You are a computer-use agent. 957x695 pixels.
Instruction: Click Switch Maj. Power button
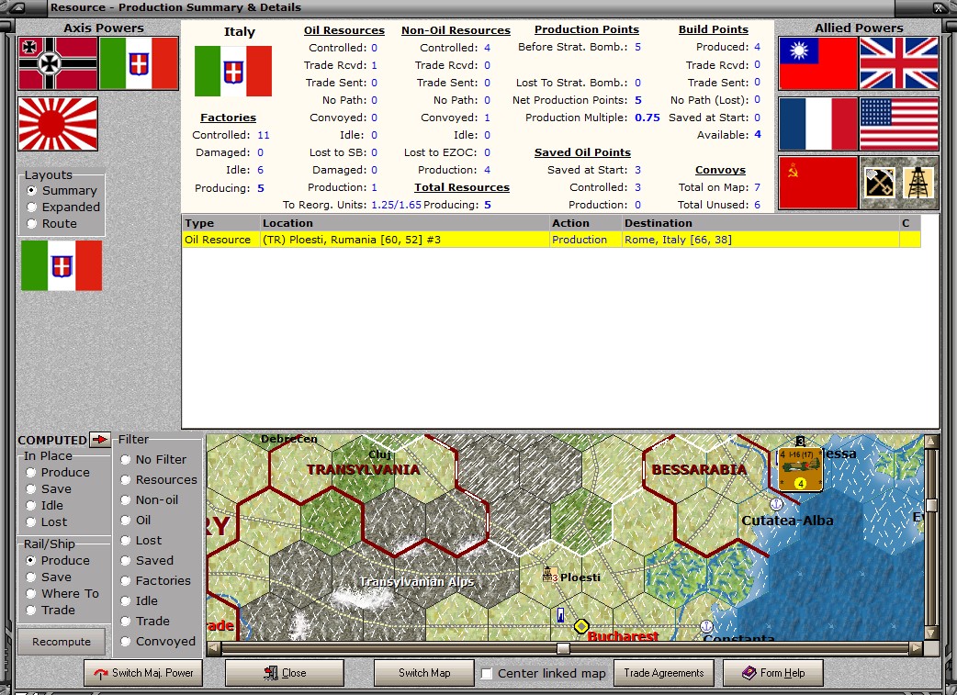coord(143,672)
